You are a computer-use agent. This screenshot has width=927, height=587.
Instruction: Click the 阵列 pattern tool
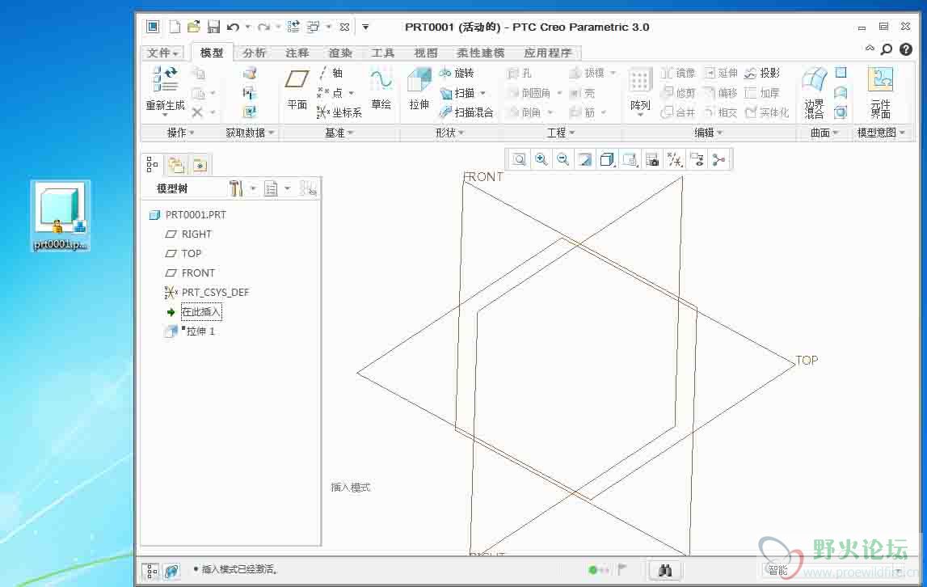coord(640,91)
